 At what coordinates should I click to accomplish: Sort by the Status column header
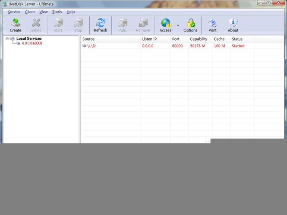(242, 39)
